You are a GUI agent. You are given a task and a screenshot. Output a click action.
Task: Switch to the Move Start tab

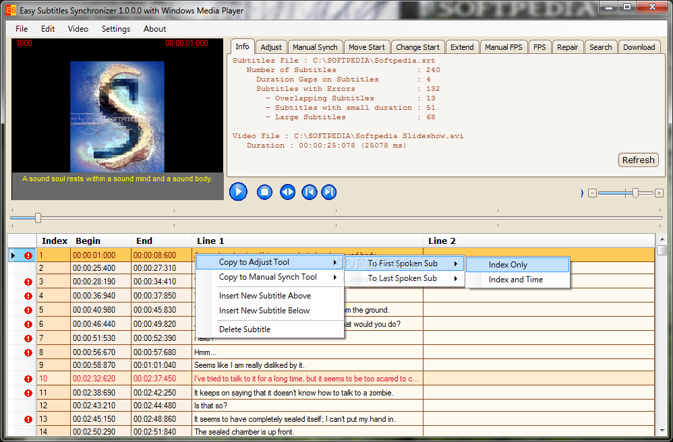tap(367, 47)
